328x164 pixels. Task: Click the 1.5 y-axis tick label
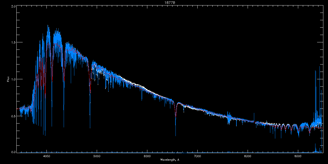pos(13,43)
